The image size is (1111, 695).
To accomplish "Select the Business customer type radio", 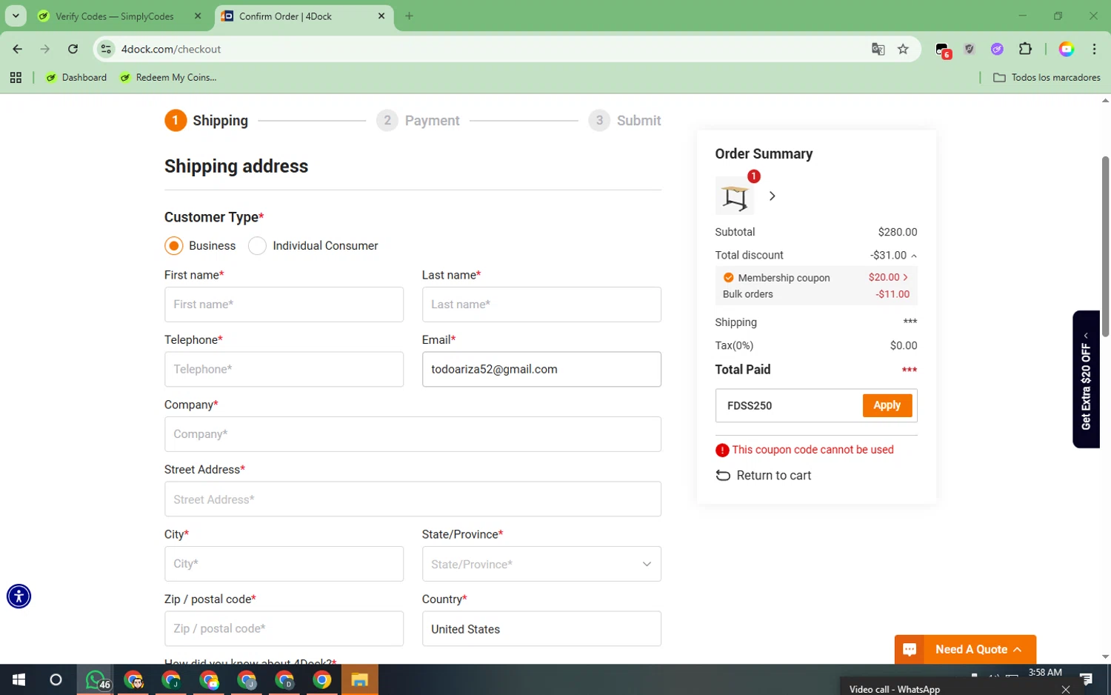I will pos(173,246).
